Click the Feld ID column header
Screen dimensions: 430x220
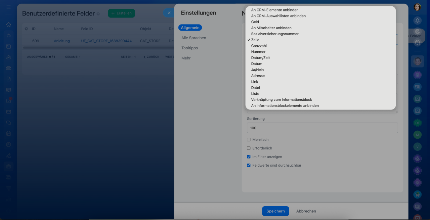(x=87, y=29)
